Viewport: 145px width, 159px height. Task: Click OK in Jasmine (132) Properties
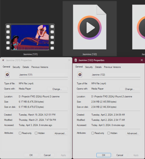(104, 155)
